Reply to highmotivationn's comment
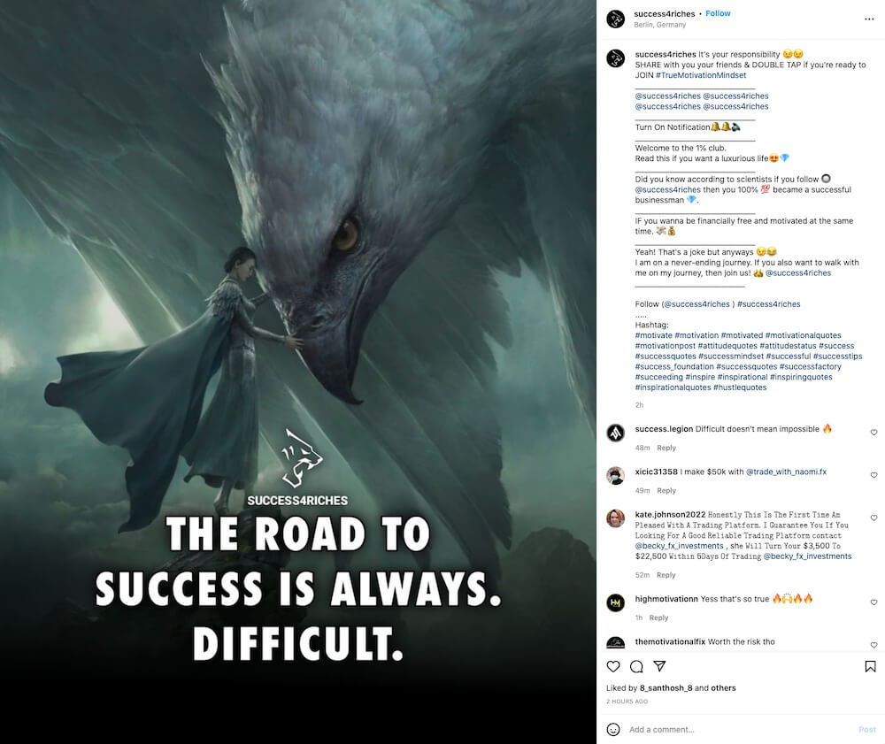Screen dimensions: 885x744 658,617
